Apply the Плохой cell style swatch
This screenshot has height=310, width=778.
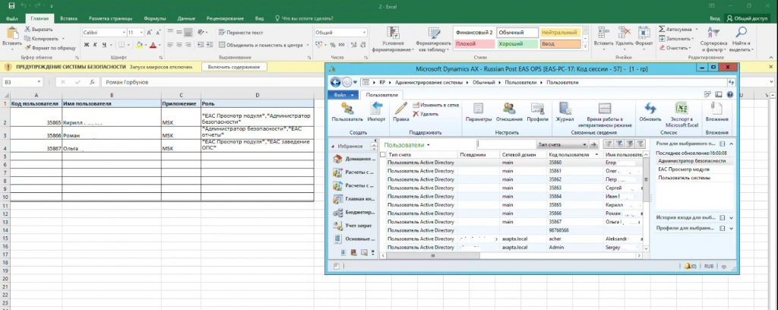474,43
